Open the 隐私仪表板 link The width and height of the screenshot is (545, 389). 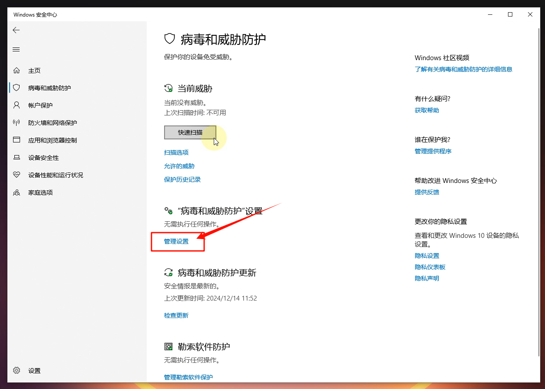[430, 267]
